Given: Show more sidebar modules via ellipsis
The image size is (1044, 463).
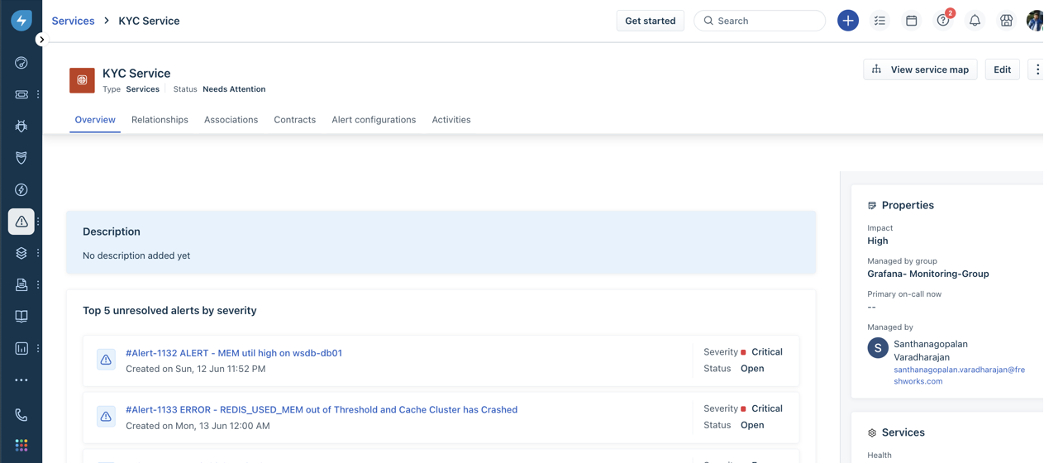Looking at the screenshot, I should (x=21, y=380).
